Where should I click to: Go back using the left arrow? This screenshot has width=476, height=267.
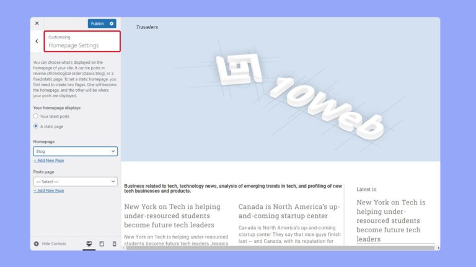click(37, 42)
